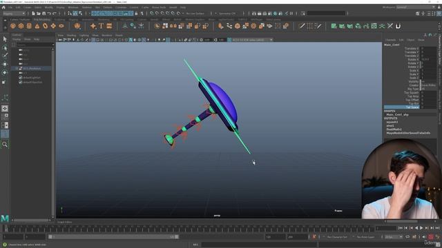Click the Open Scene folder icon
This screenshot has width=442, height=248.
[39, 13]
